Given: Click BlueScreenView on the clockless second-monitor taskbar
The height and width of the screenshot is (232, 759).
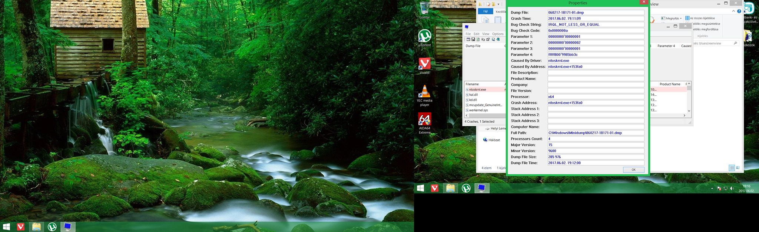Looking at the screenshot, I should [68, 227].
